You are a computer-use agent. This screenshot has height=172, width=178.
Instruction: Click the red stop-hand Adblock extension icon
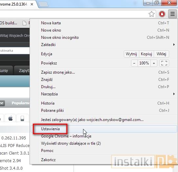162,14
